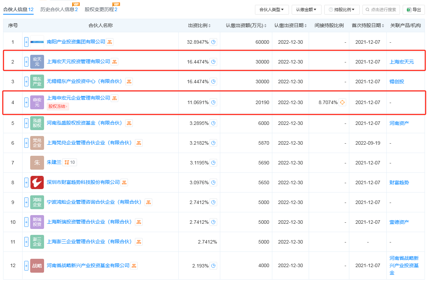Click pie chart icon beside 11.0691% ratio
427x281 pixels.
click(x=213, y=102)
